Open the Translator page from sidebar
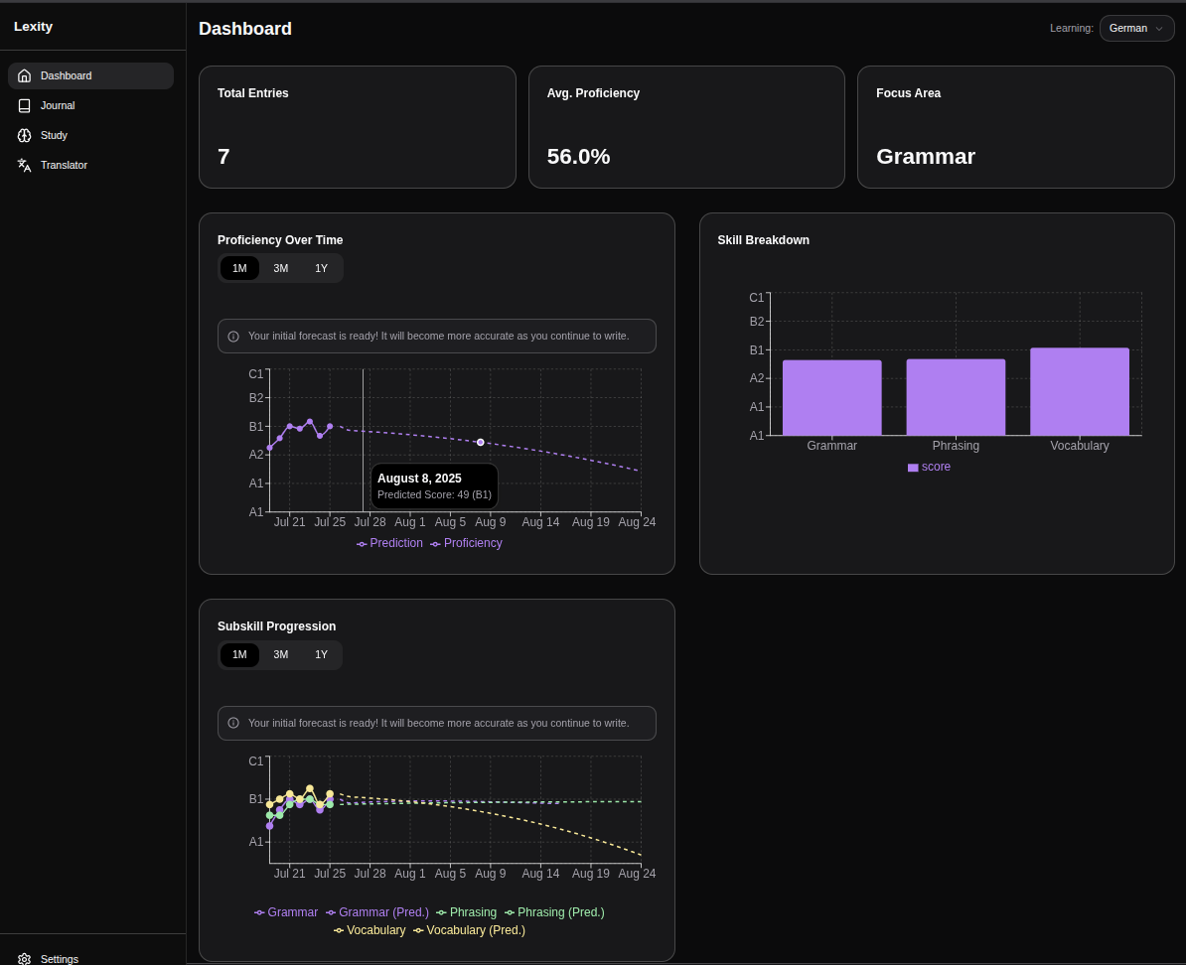Screen dimensions: 1186x965 64,166
